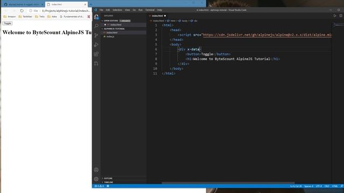Open the Run and Debug view
The image size is (344, 193).
click(96, 44)
